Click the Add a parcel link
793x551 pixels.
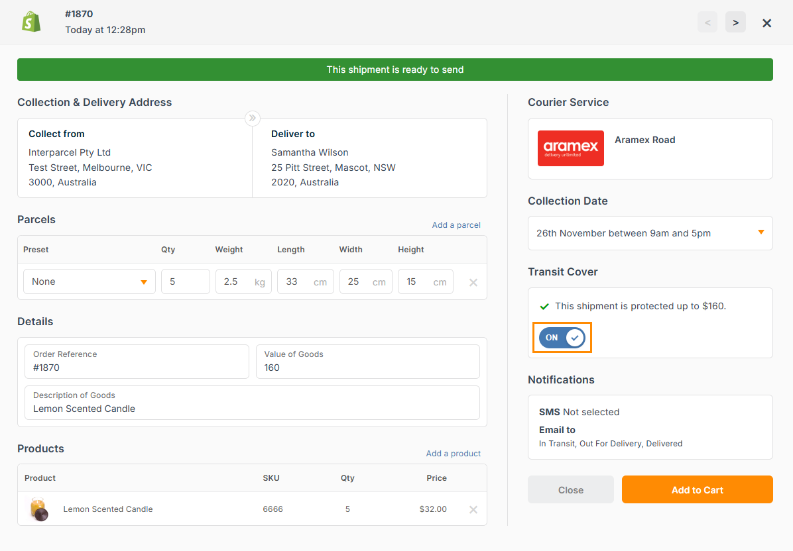tap(456, 225)
